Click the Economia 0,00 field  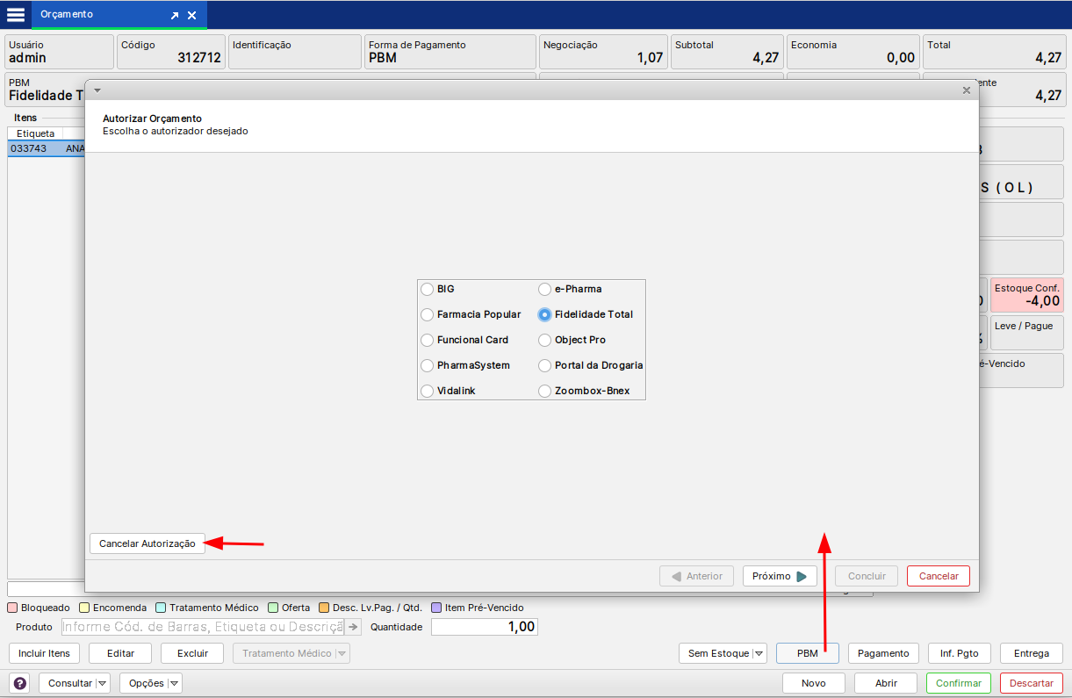coord(853,52)
